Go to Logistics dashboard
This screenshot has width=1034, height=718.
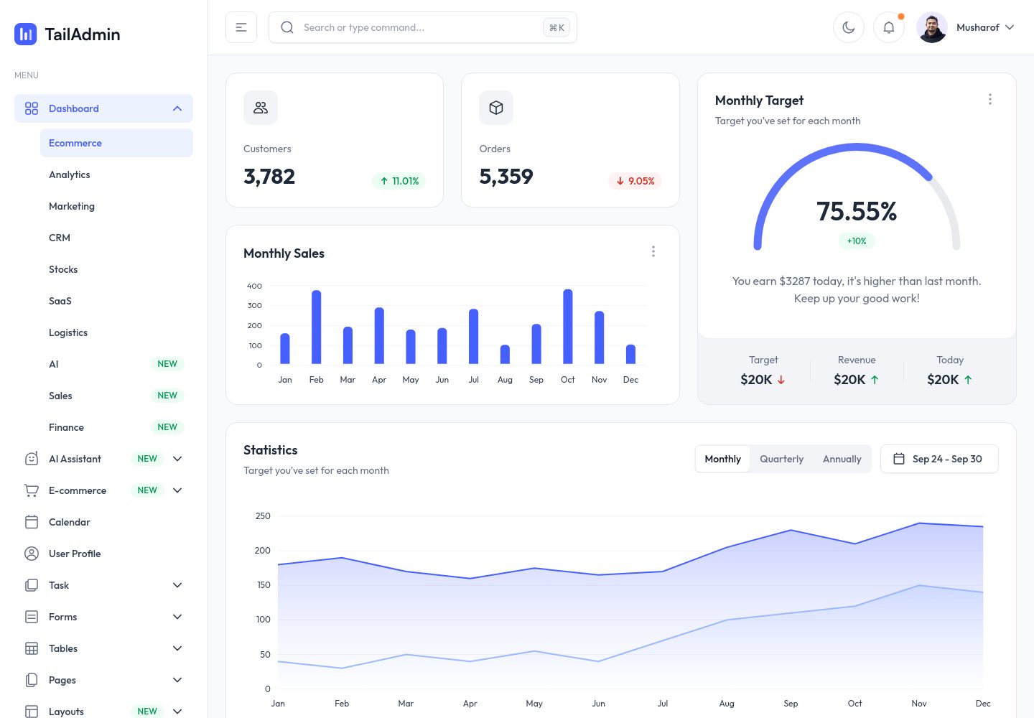click(x=116, y=332)
